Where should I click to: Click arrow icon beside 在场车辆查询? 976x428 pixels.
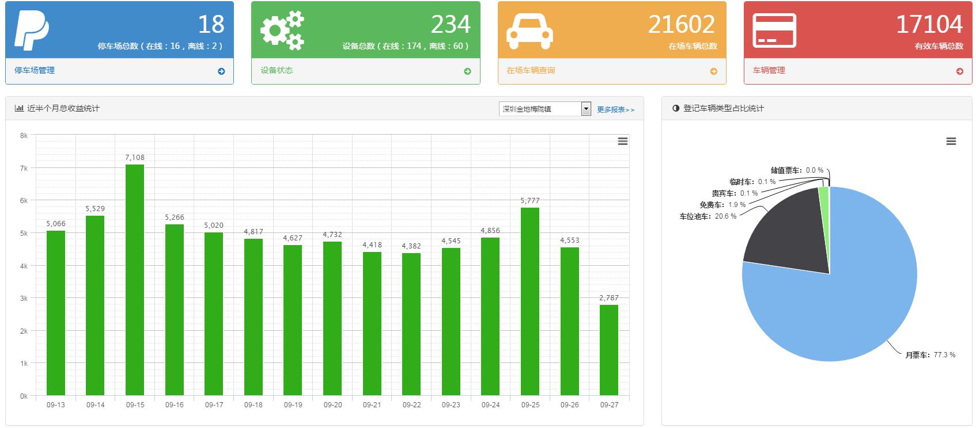[713, 71]
